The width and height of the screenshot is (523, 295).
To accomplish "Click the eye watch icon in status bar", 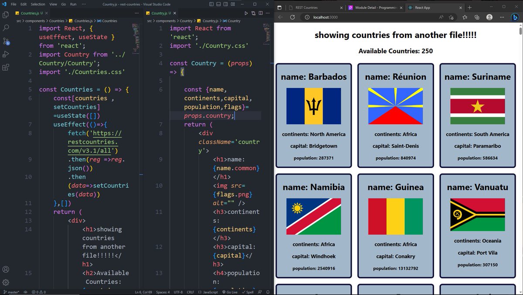I will [x=26, y=292].
